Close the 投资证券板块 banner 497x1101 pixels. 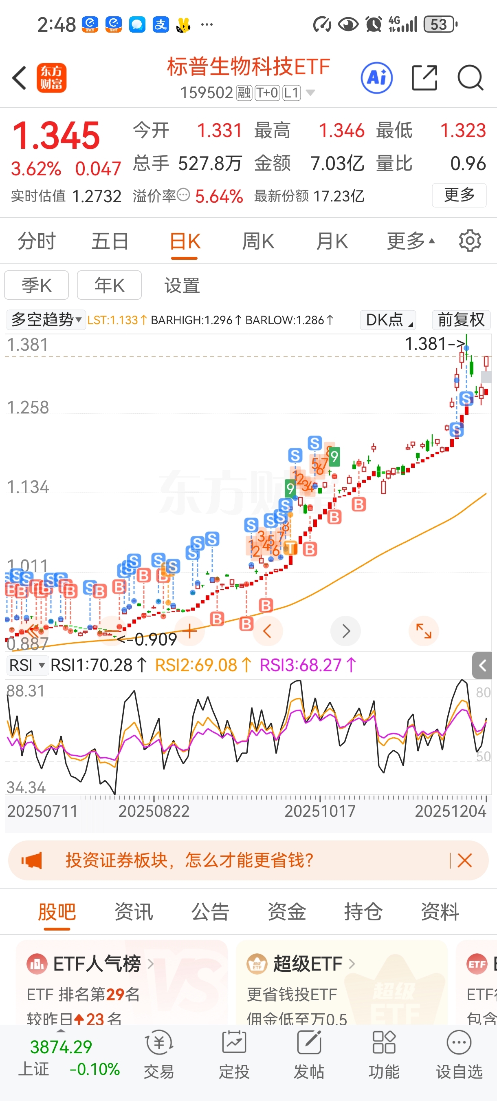coord(464,860)
